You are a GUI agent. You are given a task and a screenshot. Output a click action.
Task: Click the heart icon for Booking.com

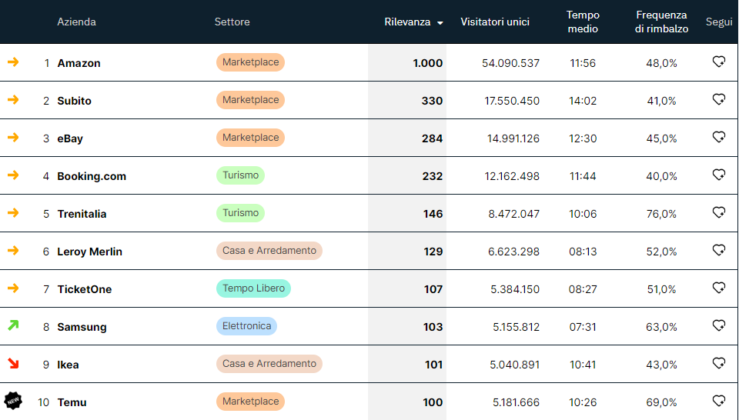[x=719, y=175]
